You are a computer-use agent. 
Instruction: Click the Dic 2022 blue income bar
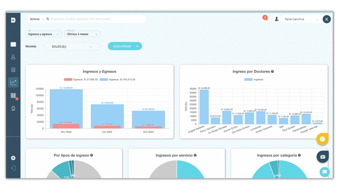coord(107,115)
